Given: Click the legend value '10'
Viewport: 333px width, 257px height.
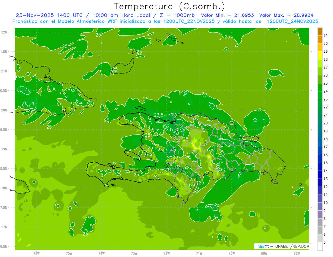Looking at the screenshot, I should pyautogui.click(x=326, y=203).
